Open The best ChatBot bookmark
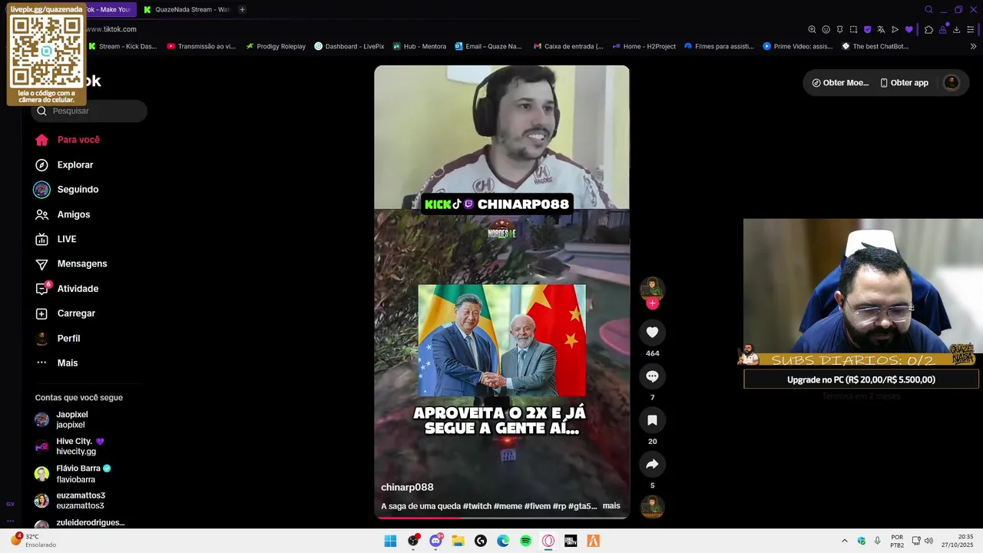 tap(875, 46)
